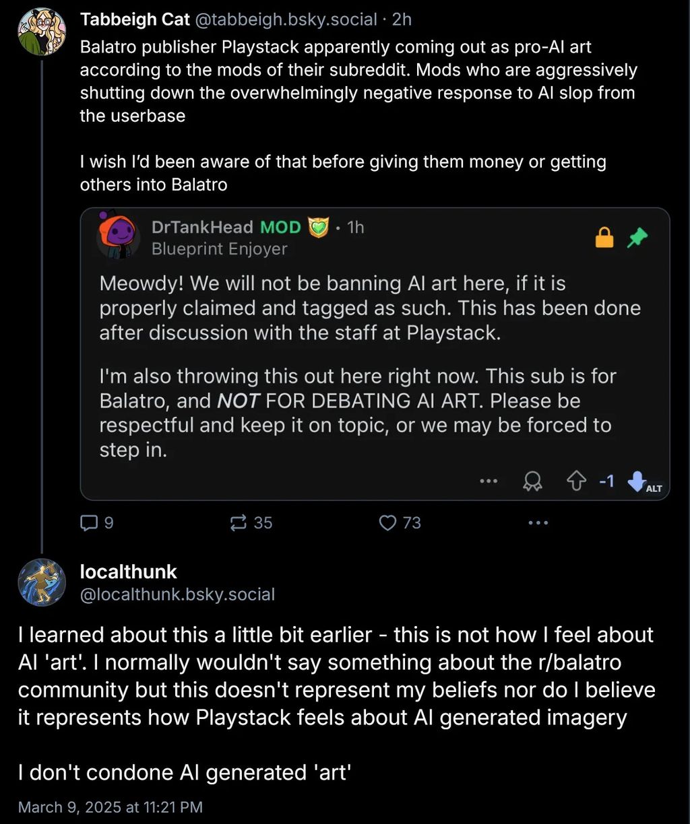Viewport: 690px width, 824px height.
Task: Open the three-dot menu on Tabbeigh Cat's post
Action: 537,522
